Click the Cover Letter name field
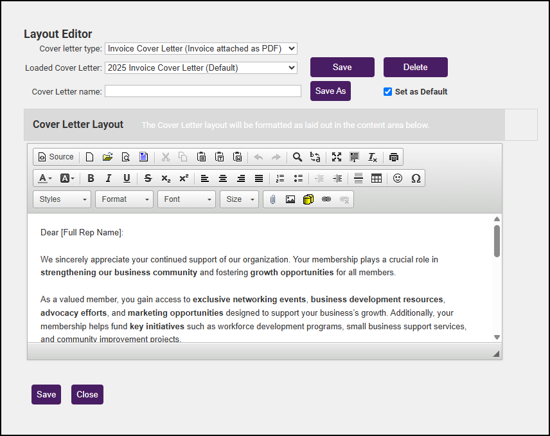The width and height of the screenshot is (550, 436). click(x=202, y=91)
